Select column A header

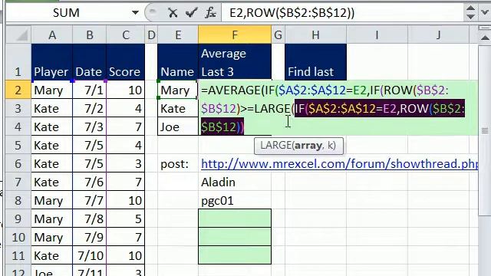(x=52, y=35)
